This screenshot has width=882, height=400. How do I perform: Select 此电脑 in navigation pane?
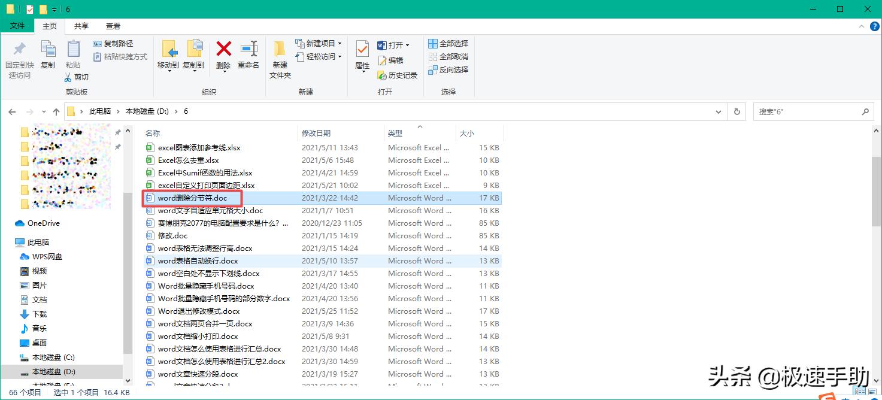[x=31, y=243]
